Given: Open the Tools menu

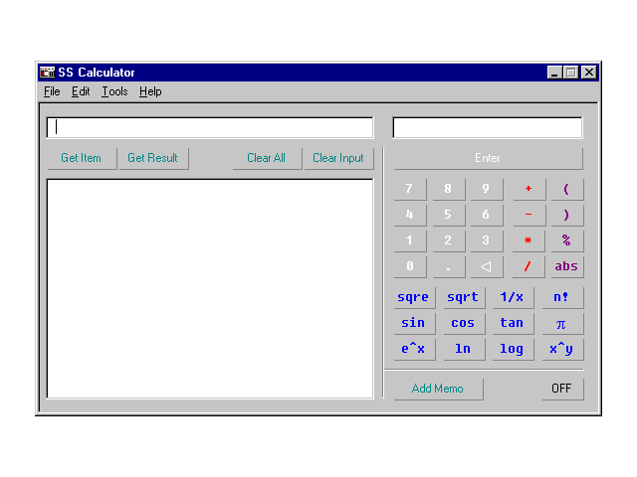Looking at the screenshot, I should click(114, 91).
